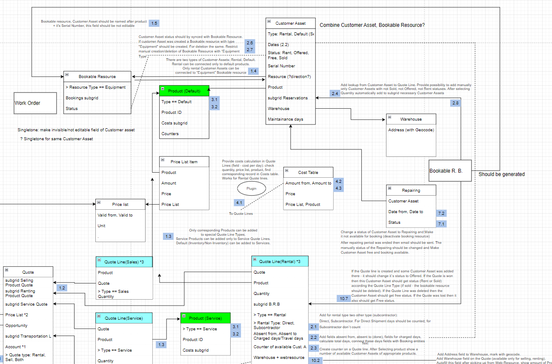
Task: Collapse the Quote table
Action: (7, 270)
